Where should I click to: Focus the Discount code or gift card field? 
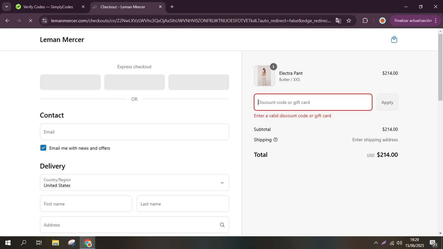click(x=313, y=102)
